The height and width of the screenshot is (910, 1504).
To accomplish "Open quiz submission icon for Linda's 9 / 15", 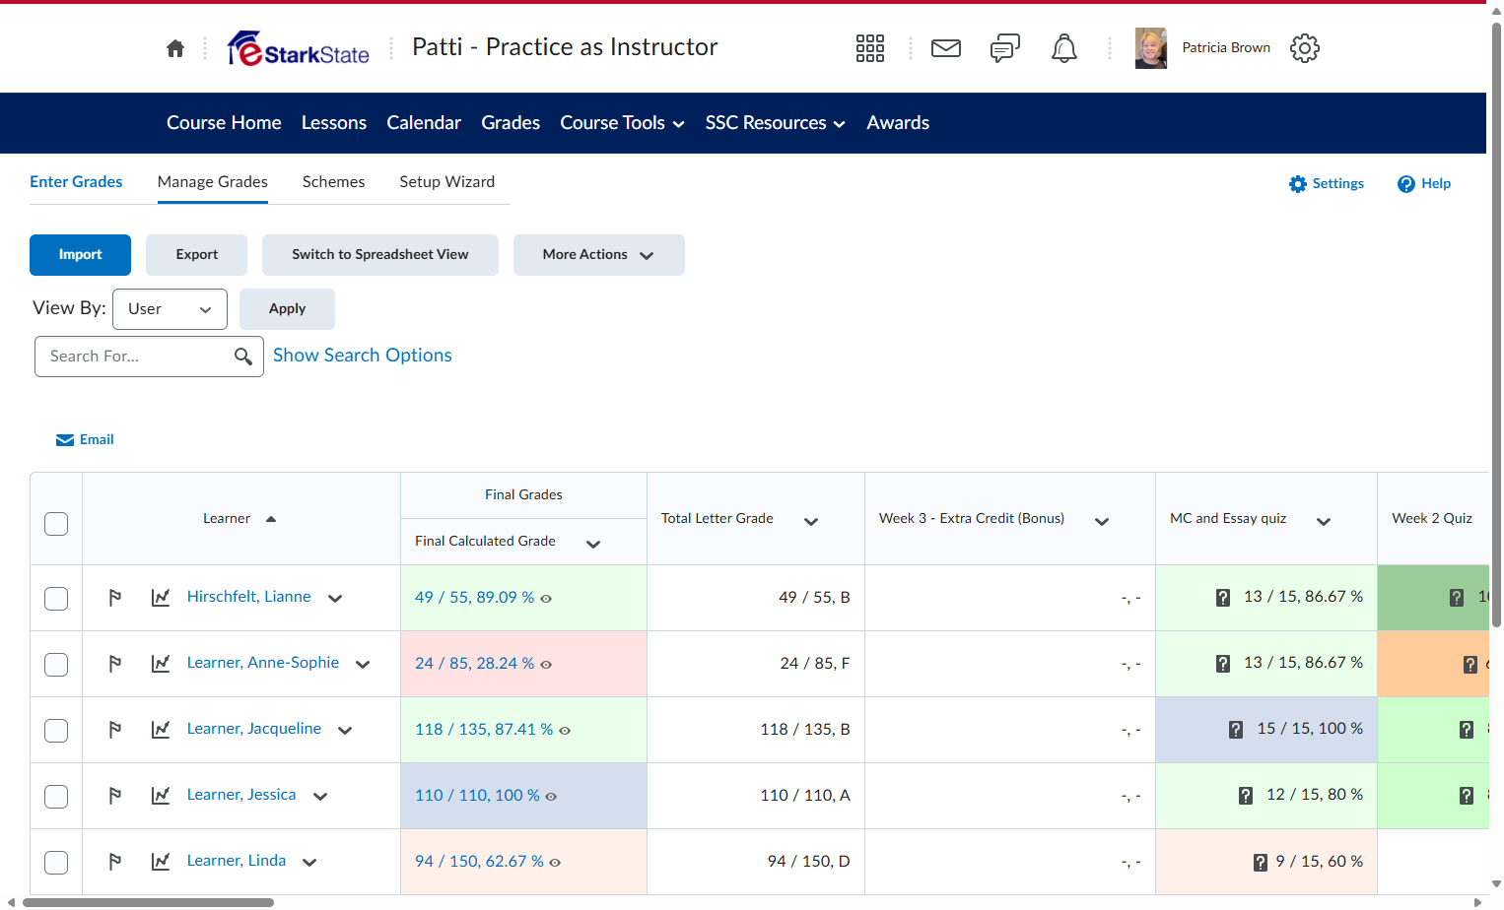I will pyautogui.click(x=1261, y=863).
